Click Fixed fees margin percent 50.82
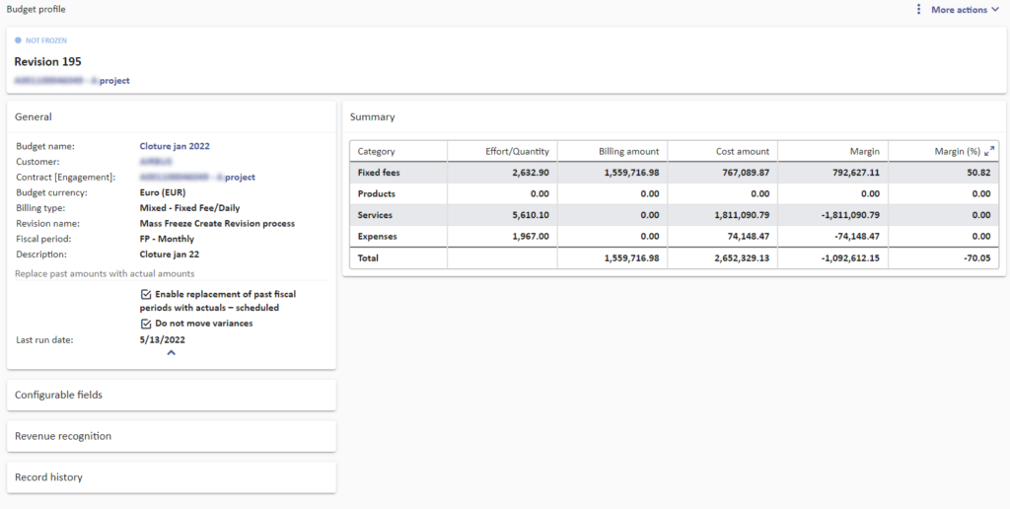Screen dimensions: 1010x509 [979, 173]
